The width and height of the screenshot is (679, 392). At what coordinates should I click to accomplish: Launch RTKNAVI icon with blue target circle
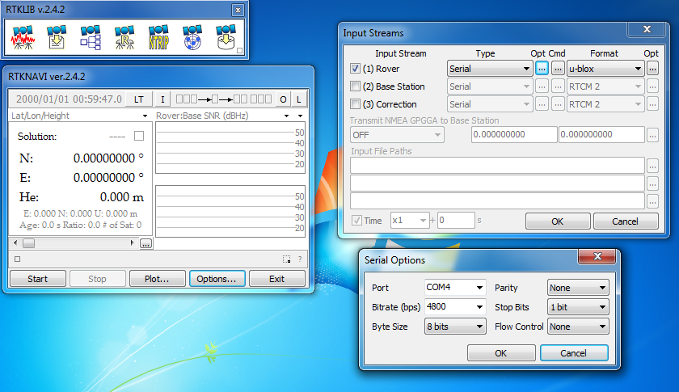pos(192,37)
